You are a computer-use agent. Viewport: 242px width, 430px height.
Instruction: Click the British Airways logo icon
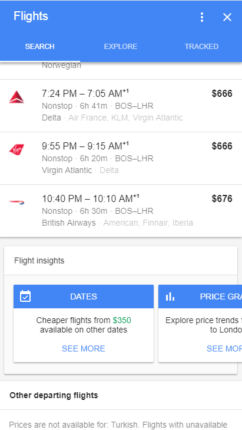pos(16,203)
